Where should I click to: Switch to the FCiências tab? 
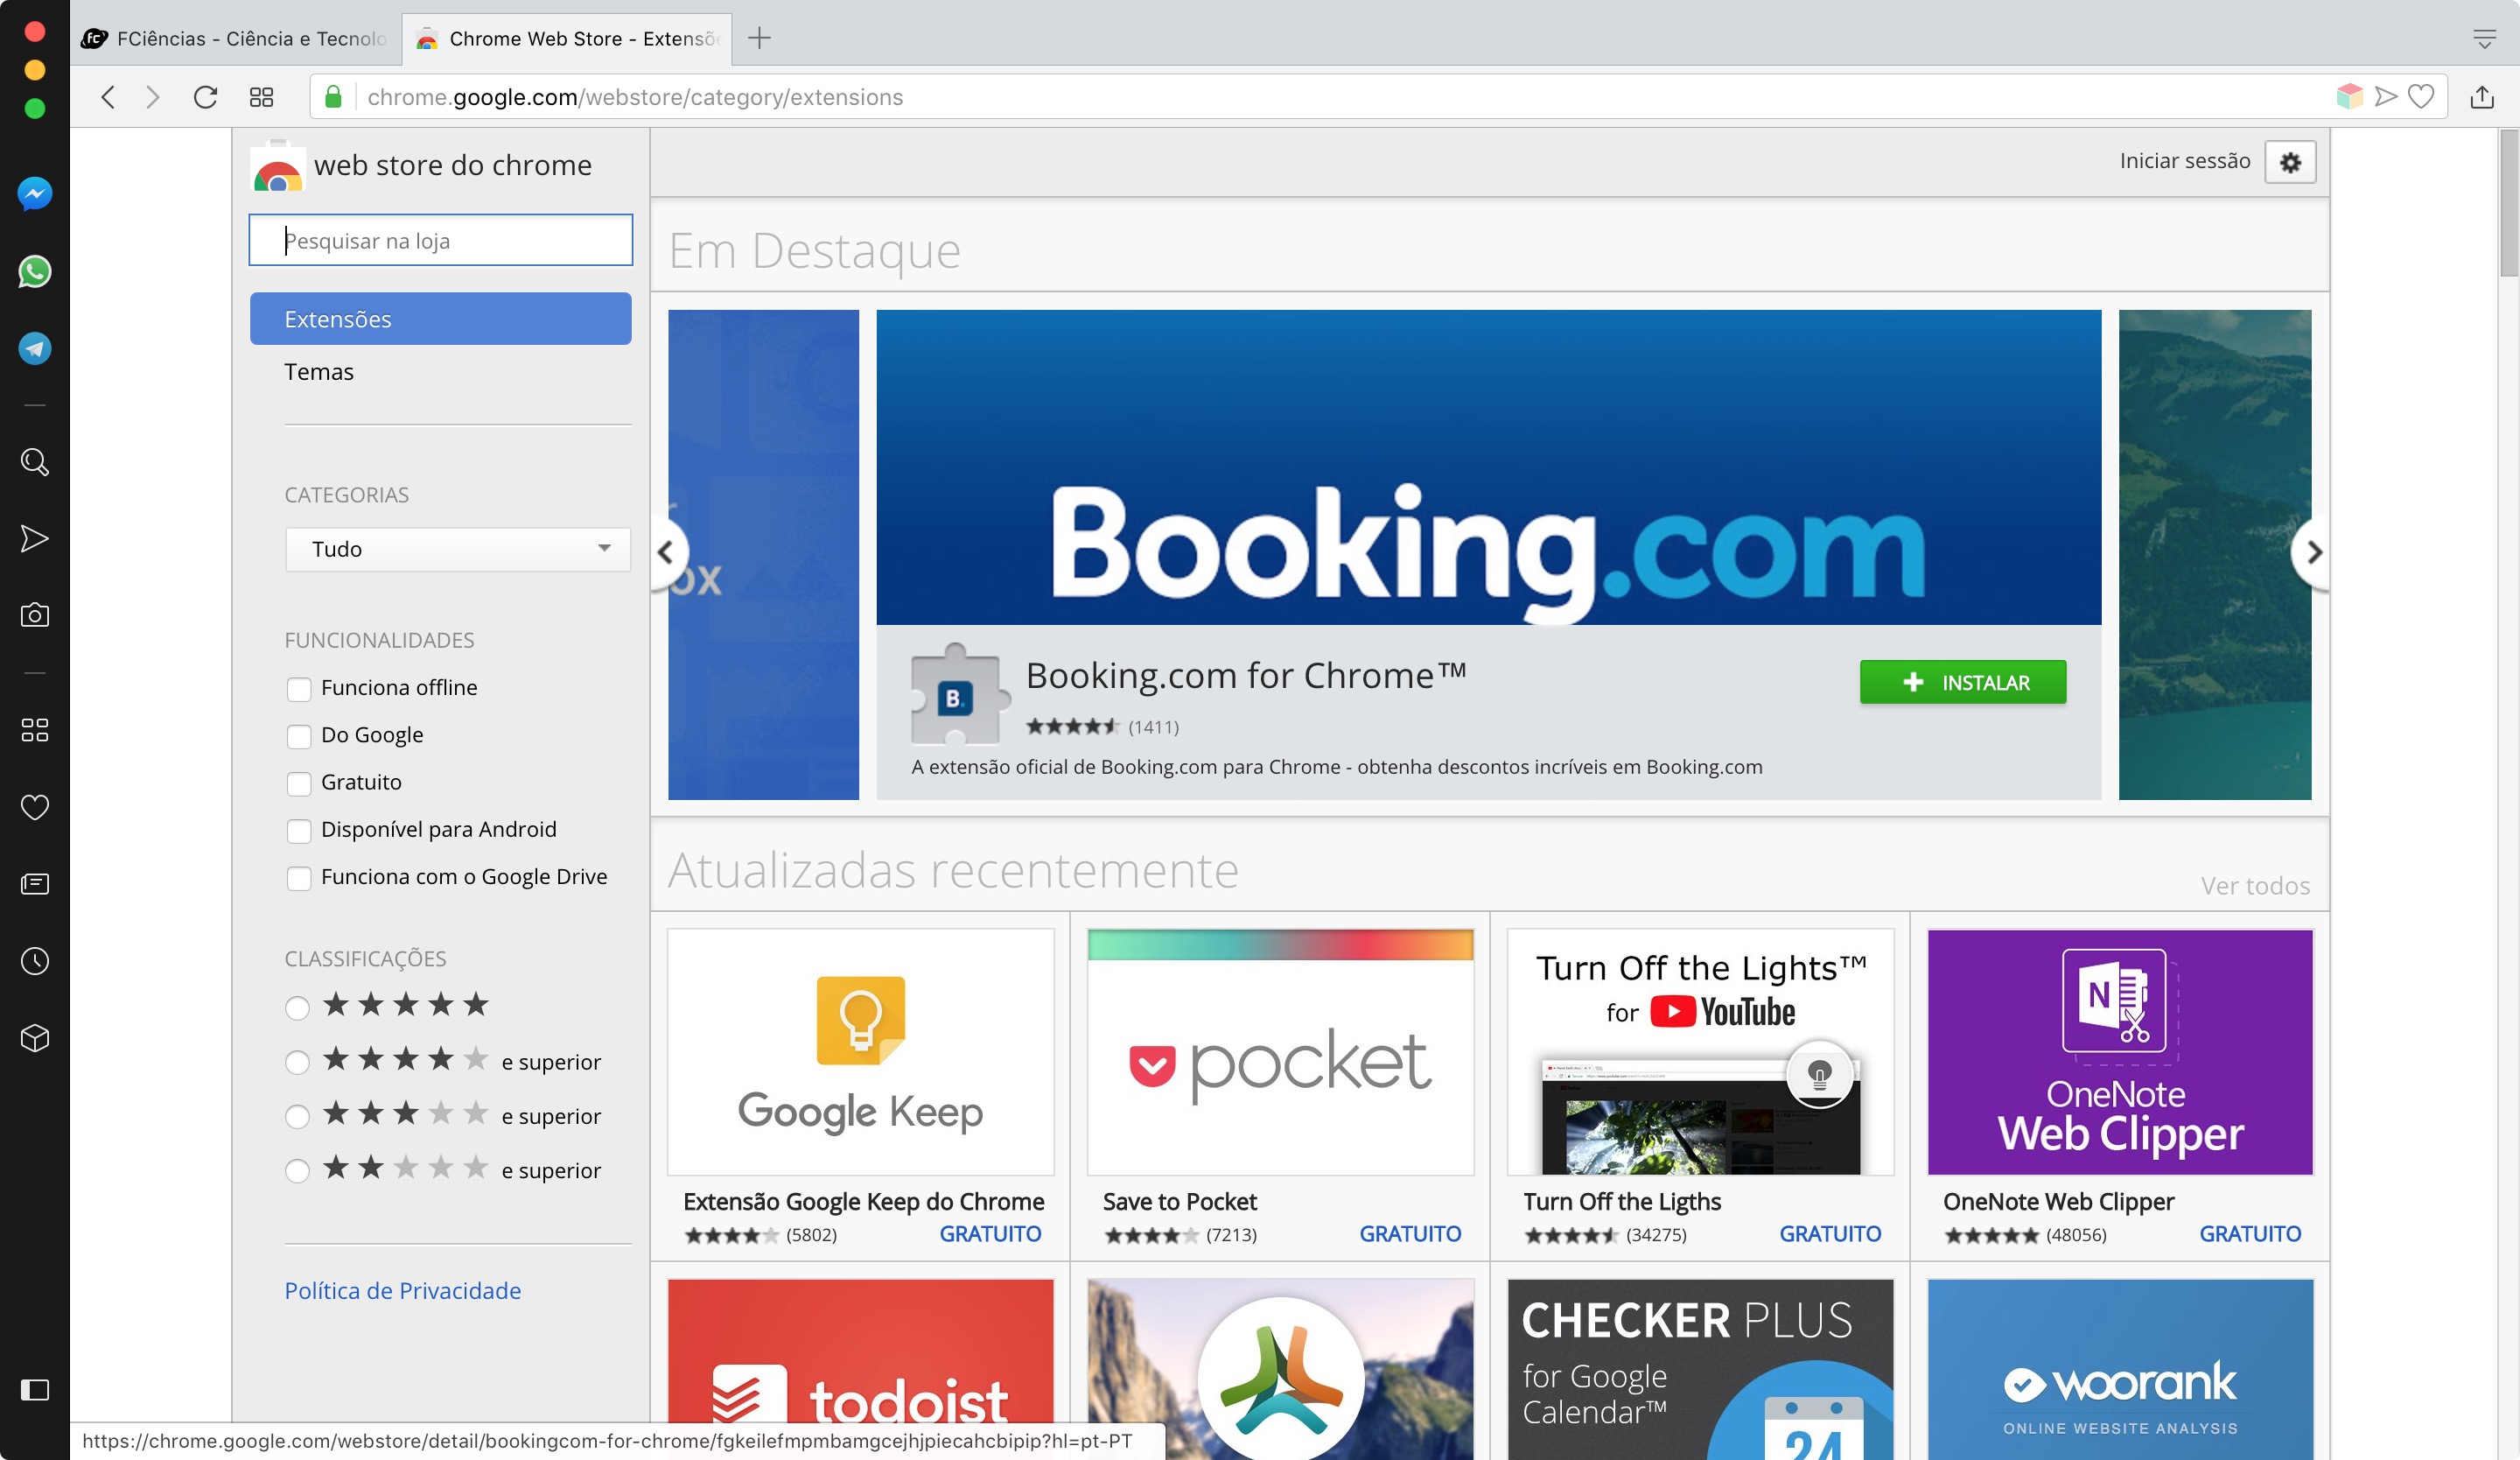coord(236,38)
